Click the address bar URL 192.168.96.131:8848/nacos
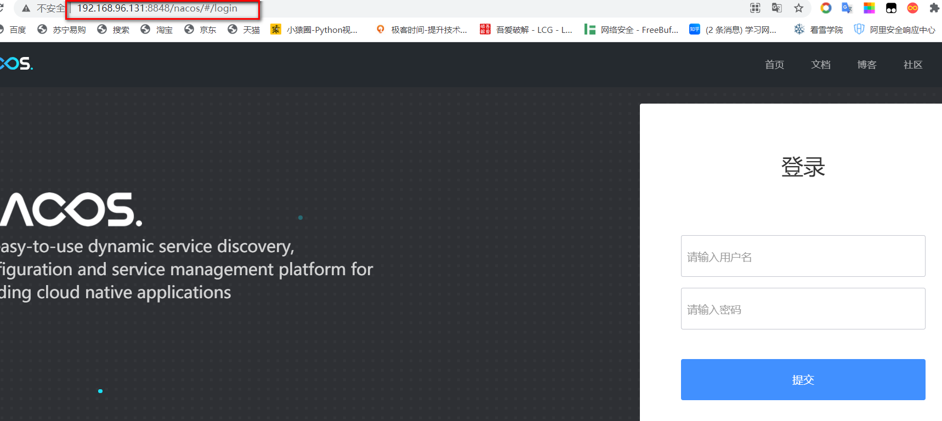 157,8
